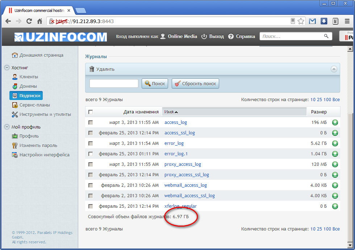Download the proxy_access_ssl_log file

coord(335,175)
